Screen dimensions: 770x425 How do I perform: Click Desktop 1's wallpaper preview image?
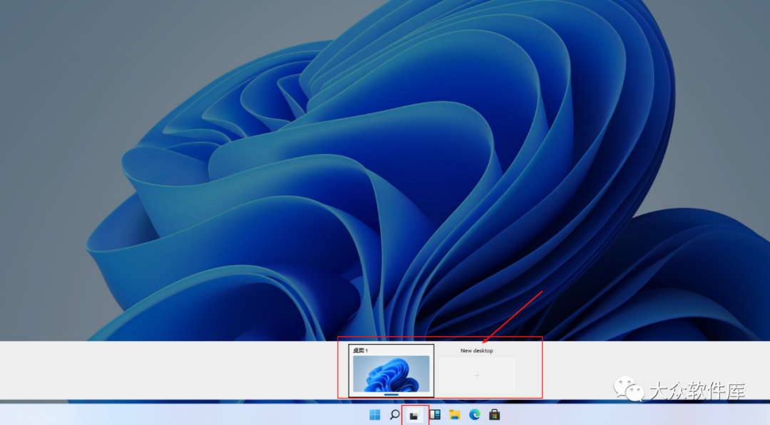coord(391,374)
